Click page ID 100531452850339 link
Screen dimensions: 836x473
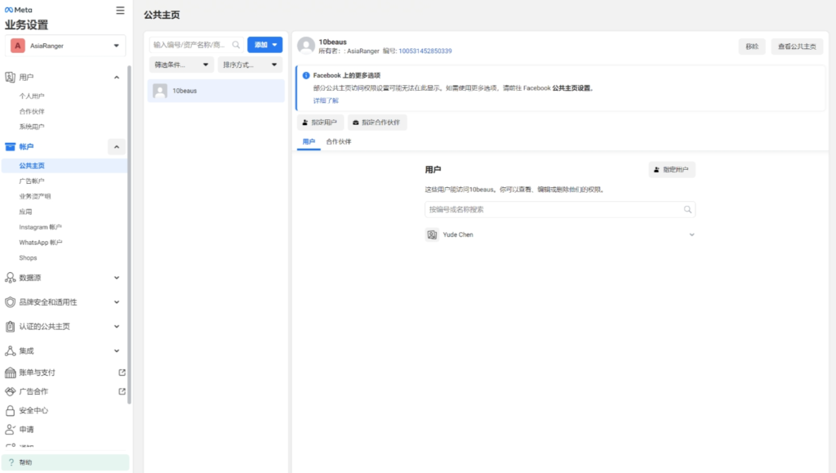coord(425,51)
